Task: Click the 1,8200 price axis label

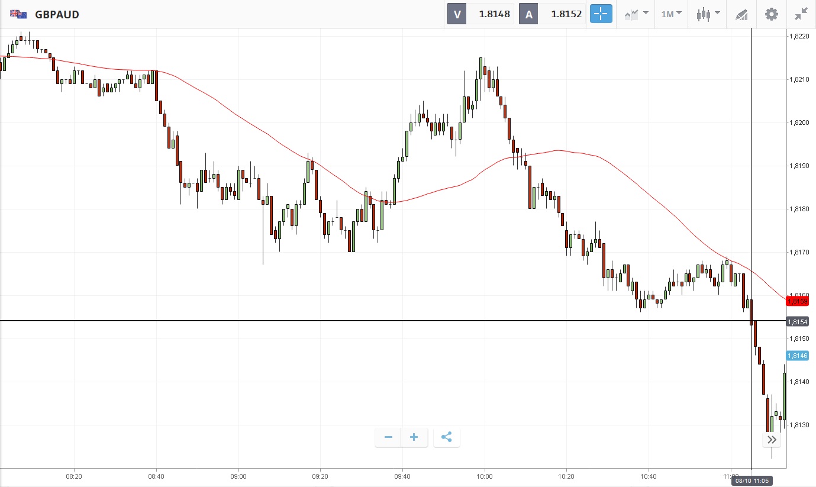Action: click(798, 122)
